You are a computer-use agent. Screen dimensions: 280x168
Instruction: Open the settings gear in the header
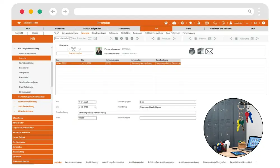point(182,23)
